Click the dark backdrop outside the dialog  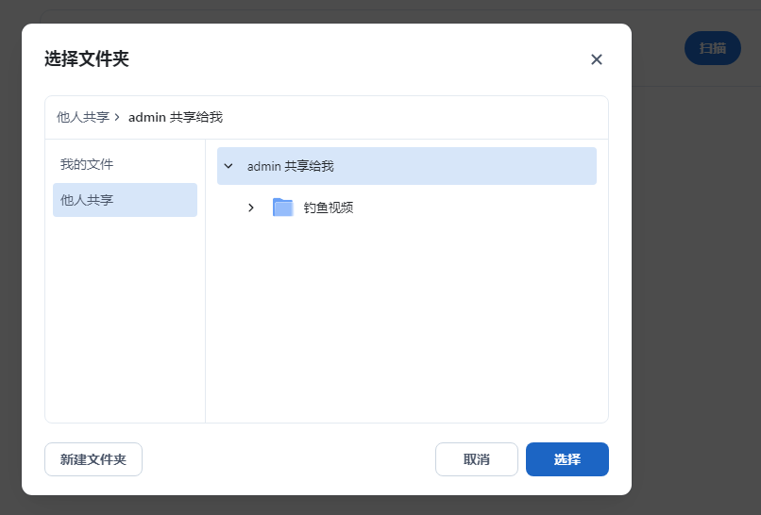[x=697, y=283]
